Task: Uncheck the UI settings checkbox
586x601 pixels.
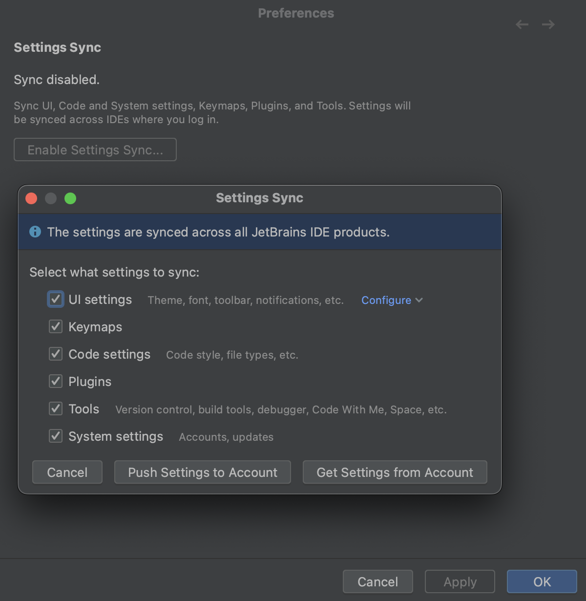Action: tap(55, 299)
